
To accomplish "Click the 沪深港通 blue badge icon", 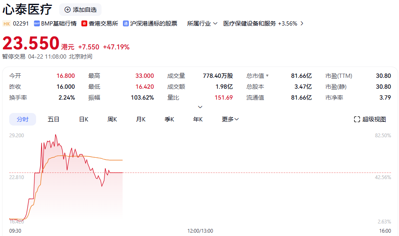I will point(126,23).
